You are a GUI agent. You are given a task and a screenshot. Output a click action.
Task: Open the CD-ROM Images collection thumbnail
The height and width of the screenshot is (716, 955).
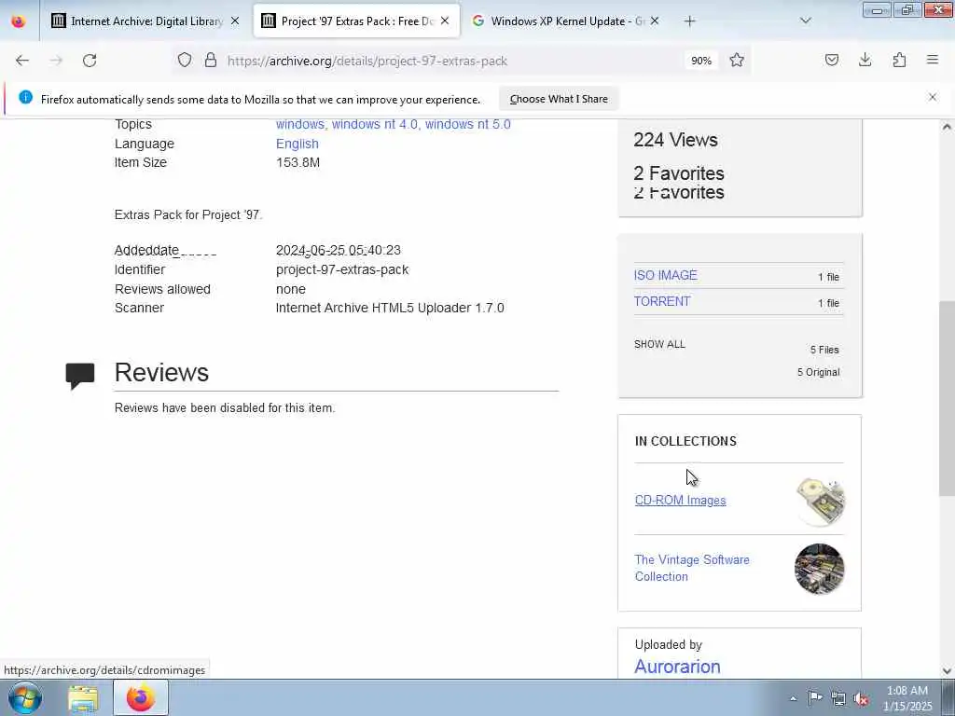point(820,501)
